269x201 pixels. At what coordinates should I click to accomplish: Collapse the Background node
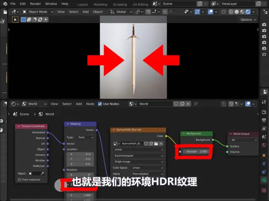(184, 134)
